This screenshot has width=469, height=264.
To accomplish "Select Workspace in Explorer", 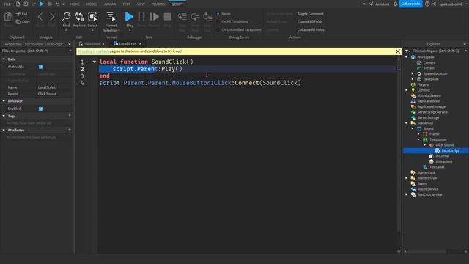I will pyautogui.click(x=425, y=57).
